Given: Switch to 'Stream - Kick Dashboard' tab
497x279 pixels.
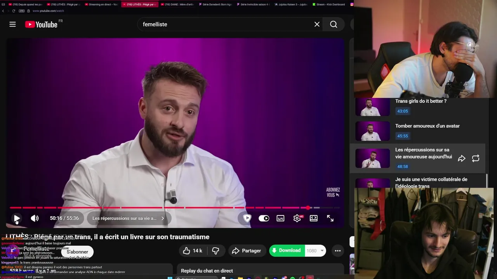Looking at the screenshot, I should [x=328, y=4].
